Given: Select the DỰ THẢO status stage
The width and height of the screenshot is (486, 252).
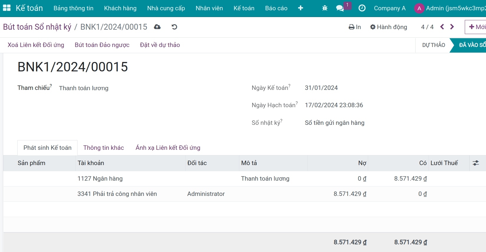Looking at the screenshot, I should pos(433,45).
